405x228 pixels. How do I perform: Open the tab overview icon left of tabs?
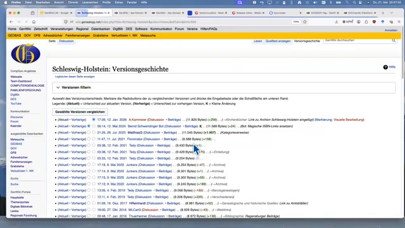pyautogui.click(x=32, y=13)
